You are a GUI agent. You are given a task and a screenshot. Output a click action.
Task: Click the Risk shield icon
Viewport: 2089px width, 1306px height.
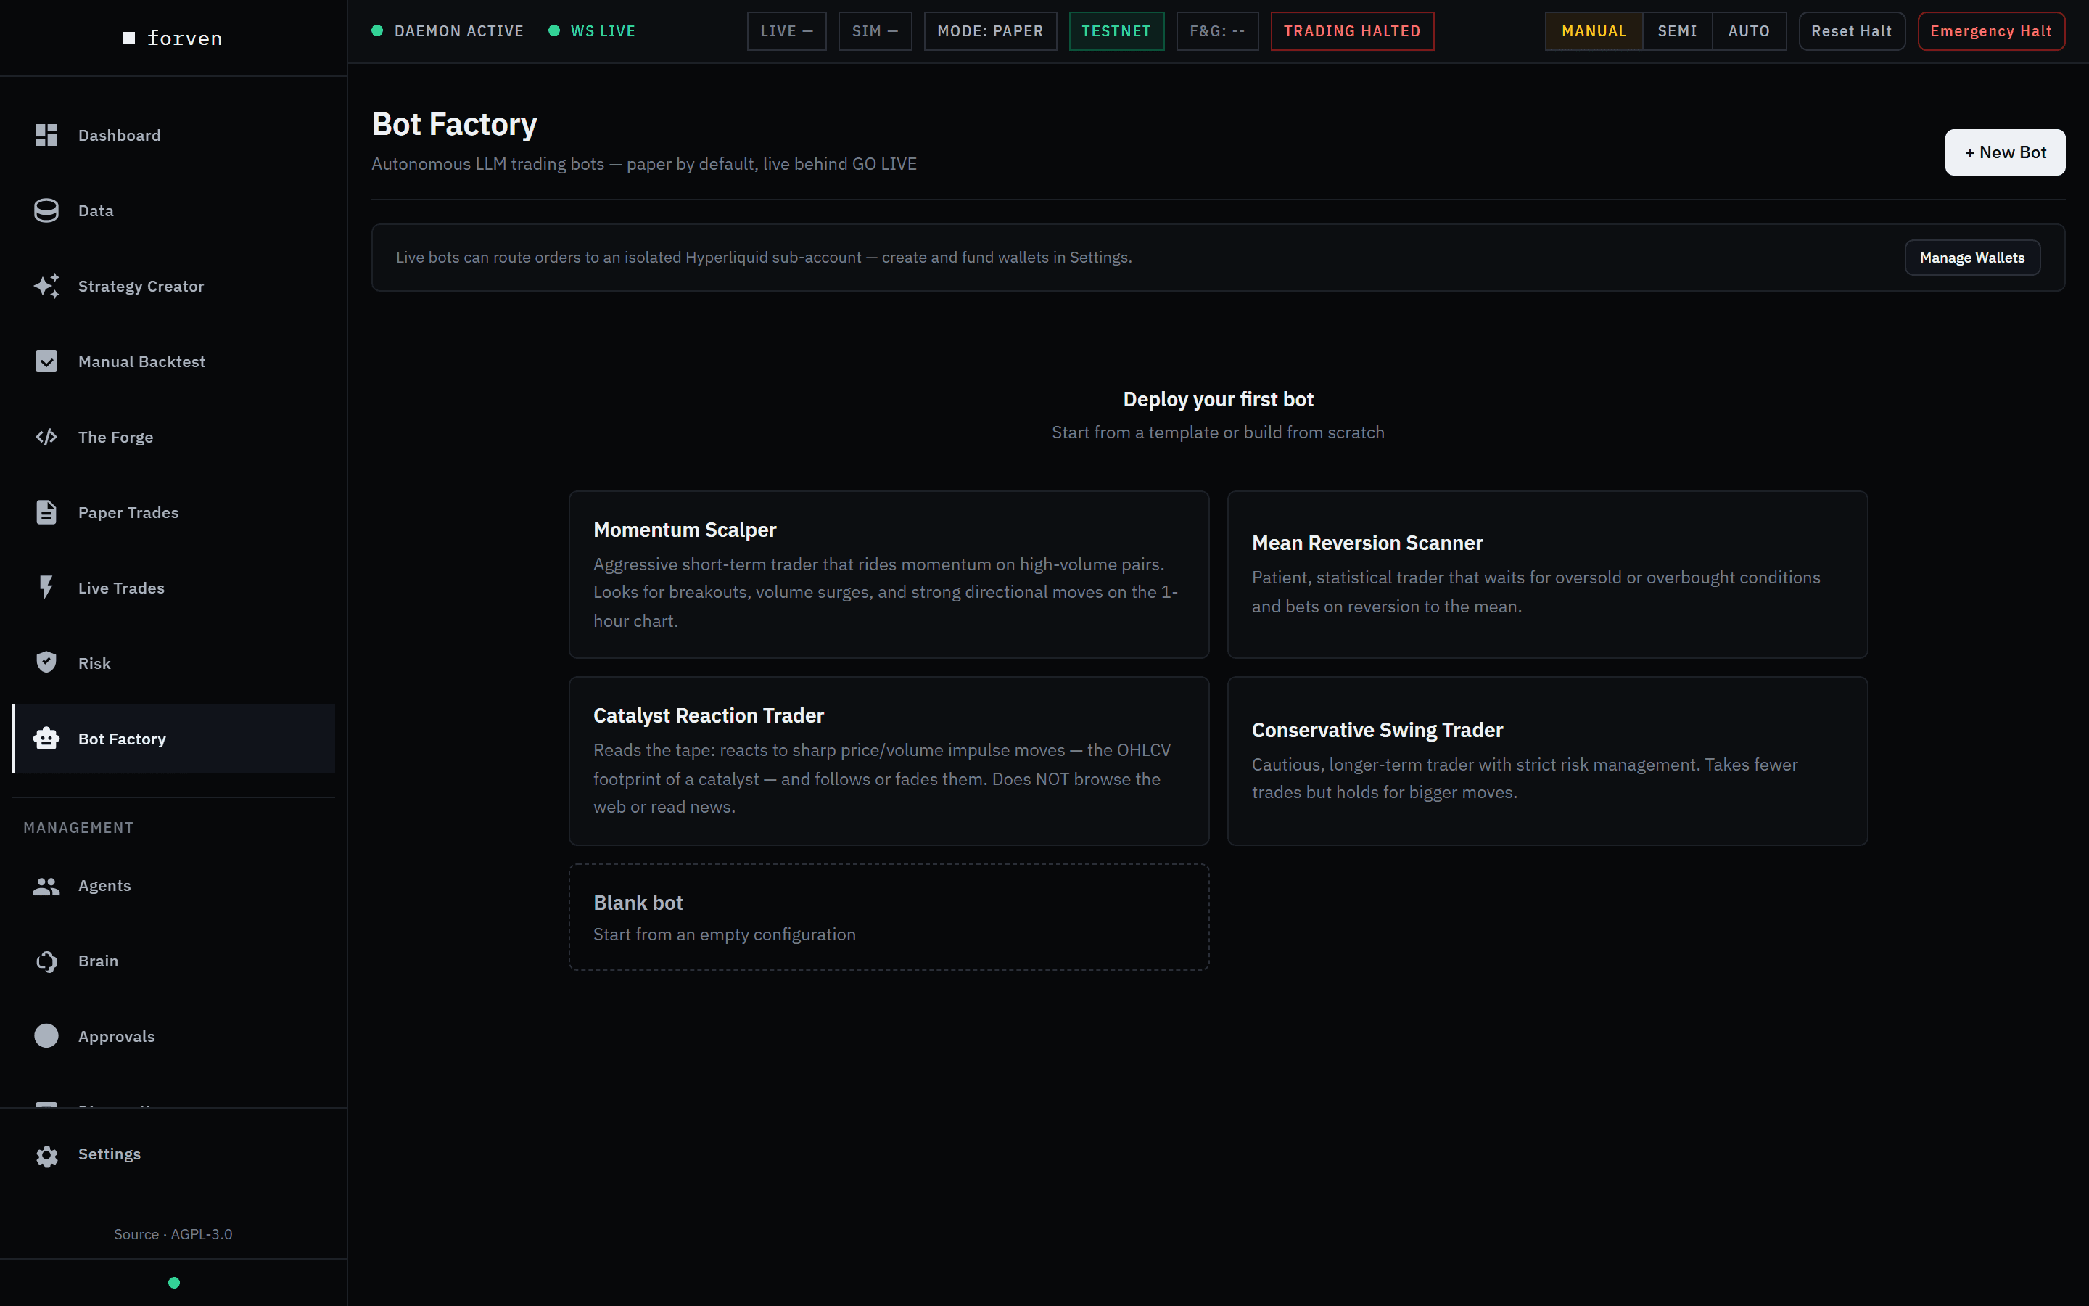46,662
